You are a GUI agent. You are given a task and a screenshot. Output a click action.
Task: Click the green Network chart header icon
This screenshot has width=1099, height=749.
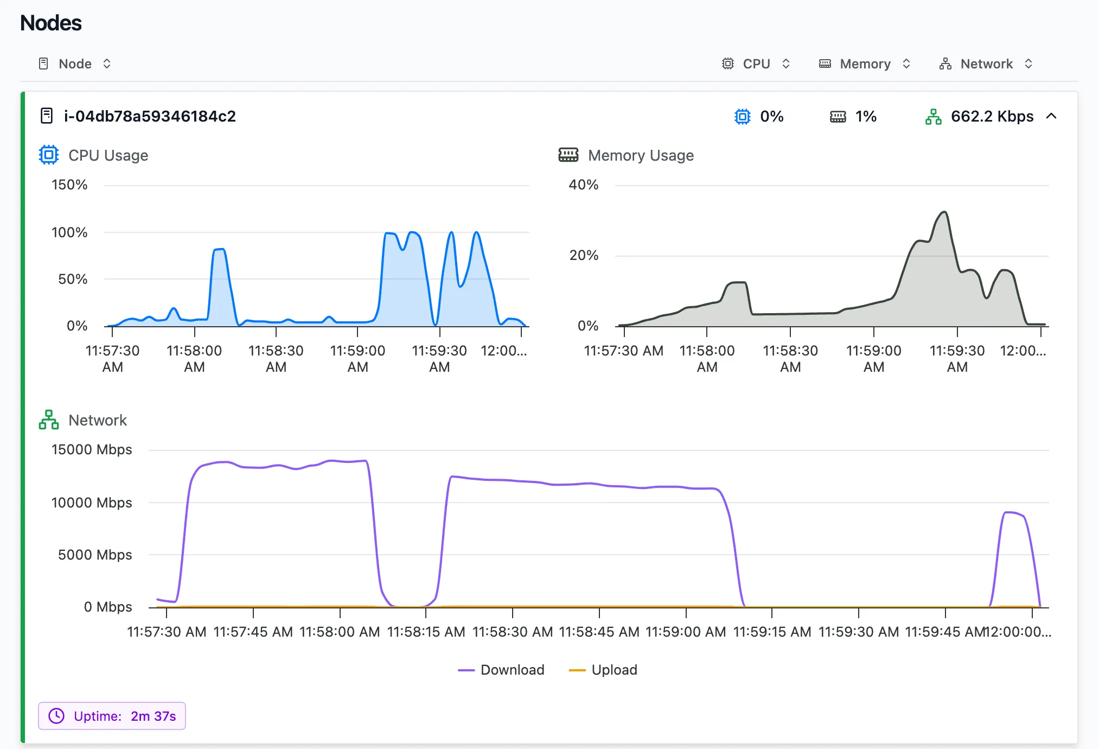(49, 420)
